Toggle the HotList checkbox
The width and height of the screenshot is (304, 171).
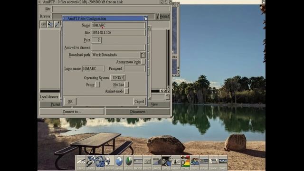(x=126, y=85)
